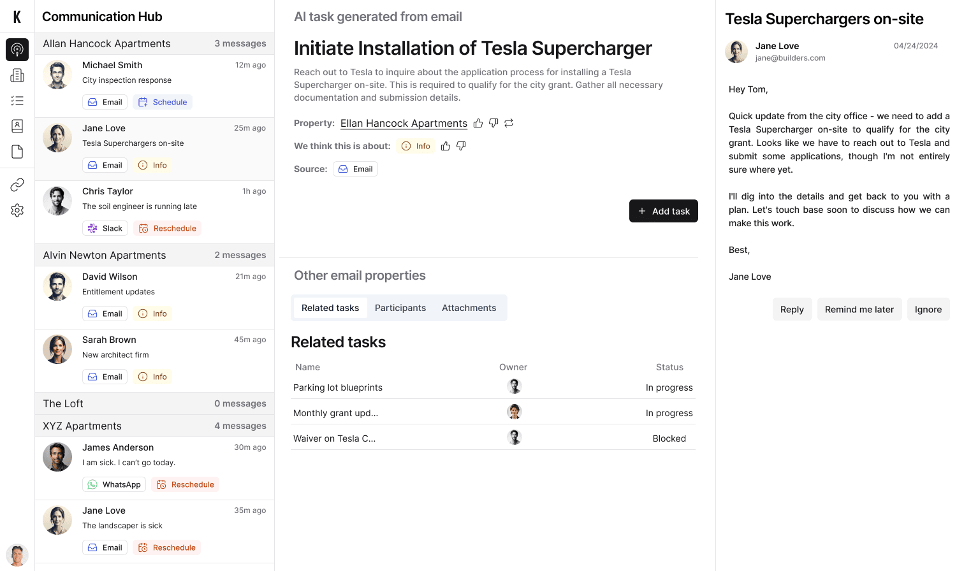Open the integrations link icon in sidebar

(x=17, y=185)
